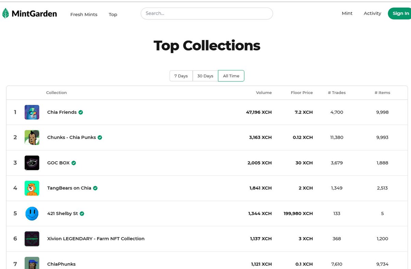The image size is (411, 269).
Task: Click the Collection column header
Action: pyautogui.click(x=57, y=93)
